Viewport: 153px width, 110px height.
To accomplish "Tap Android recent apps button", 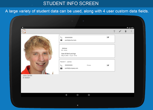I will [x=89, y=95].
